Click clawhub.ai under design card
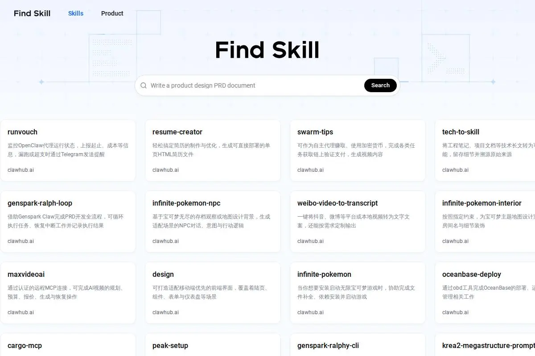 [165, 312]
